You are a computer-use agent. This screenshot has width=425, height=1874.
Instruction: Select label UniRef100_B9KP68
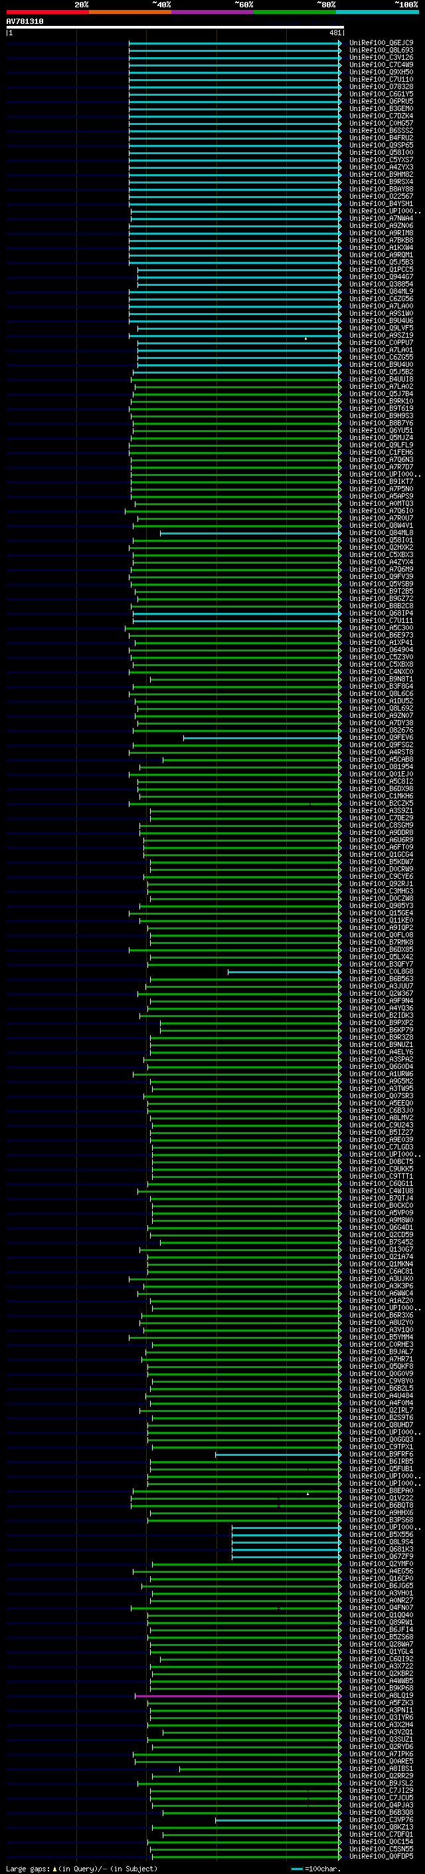click(381, 1689)
